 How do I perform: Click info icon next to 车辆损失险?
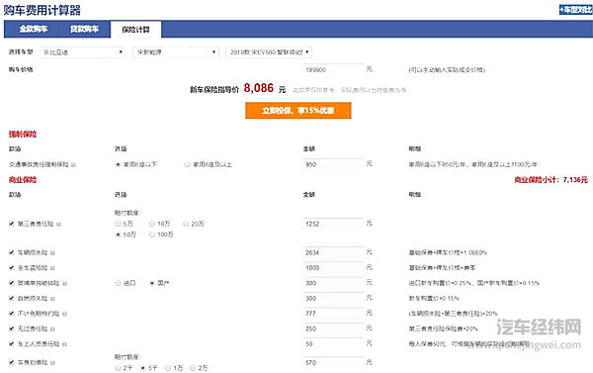point(52,252)
